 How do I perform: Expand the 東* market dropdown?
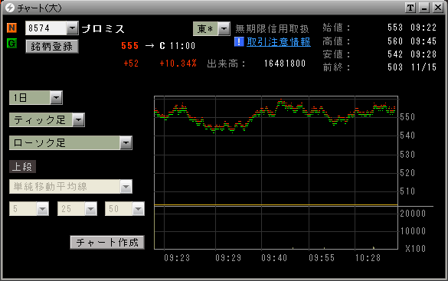(x=224, y=28)
